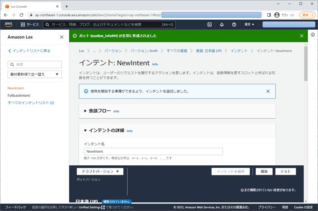Viewport: 318px width, 211px height.
Task: Click the site lock icon in address bar
Action: coord(31,15)
